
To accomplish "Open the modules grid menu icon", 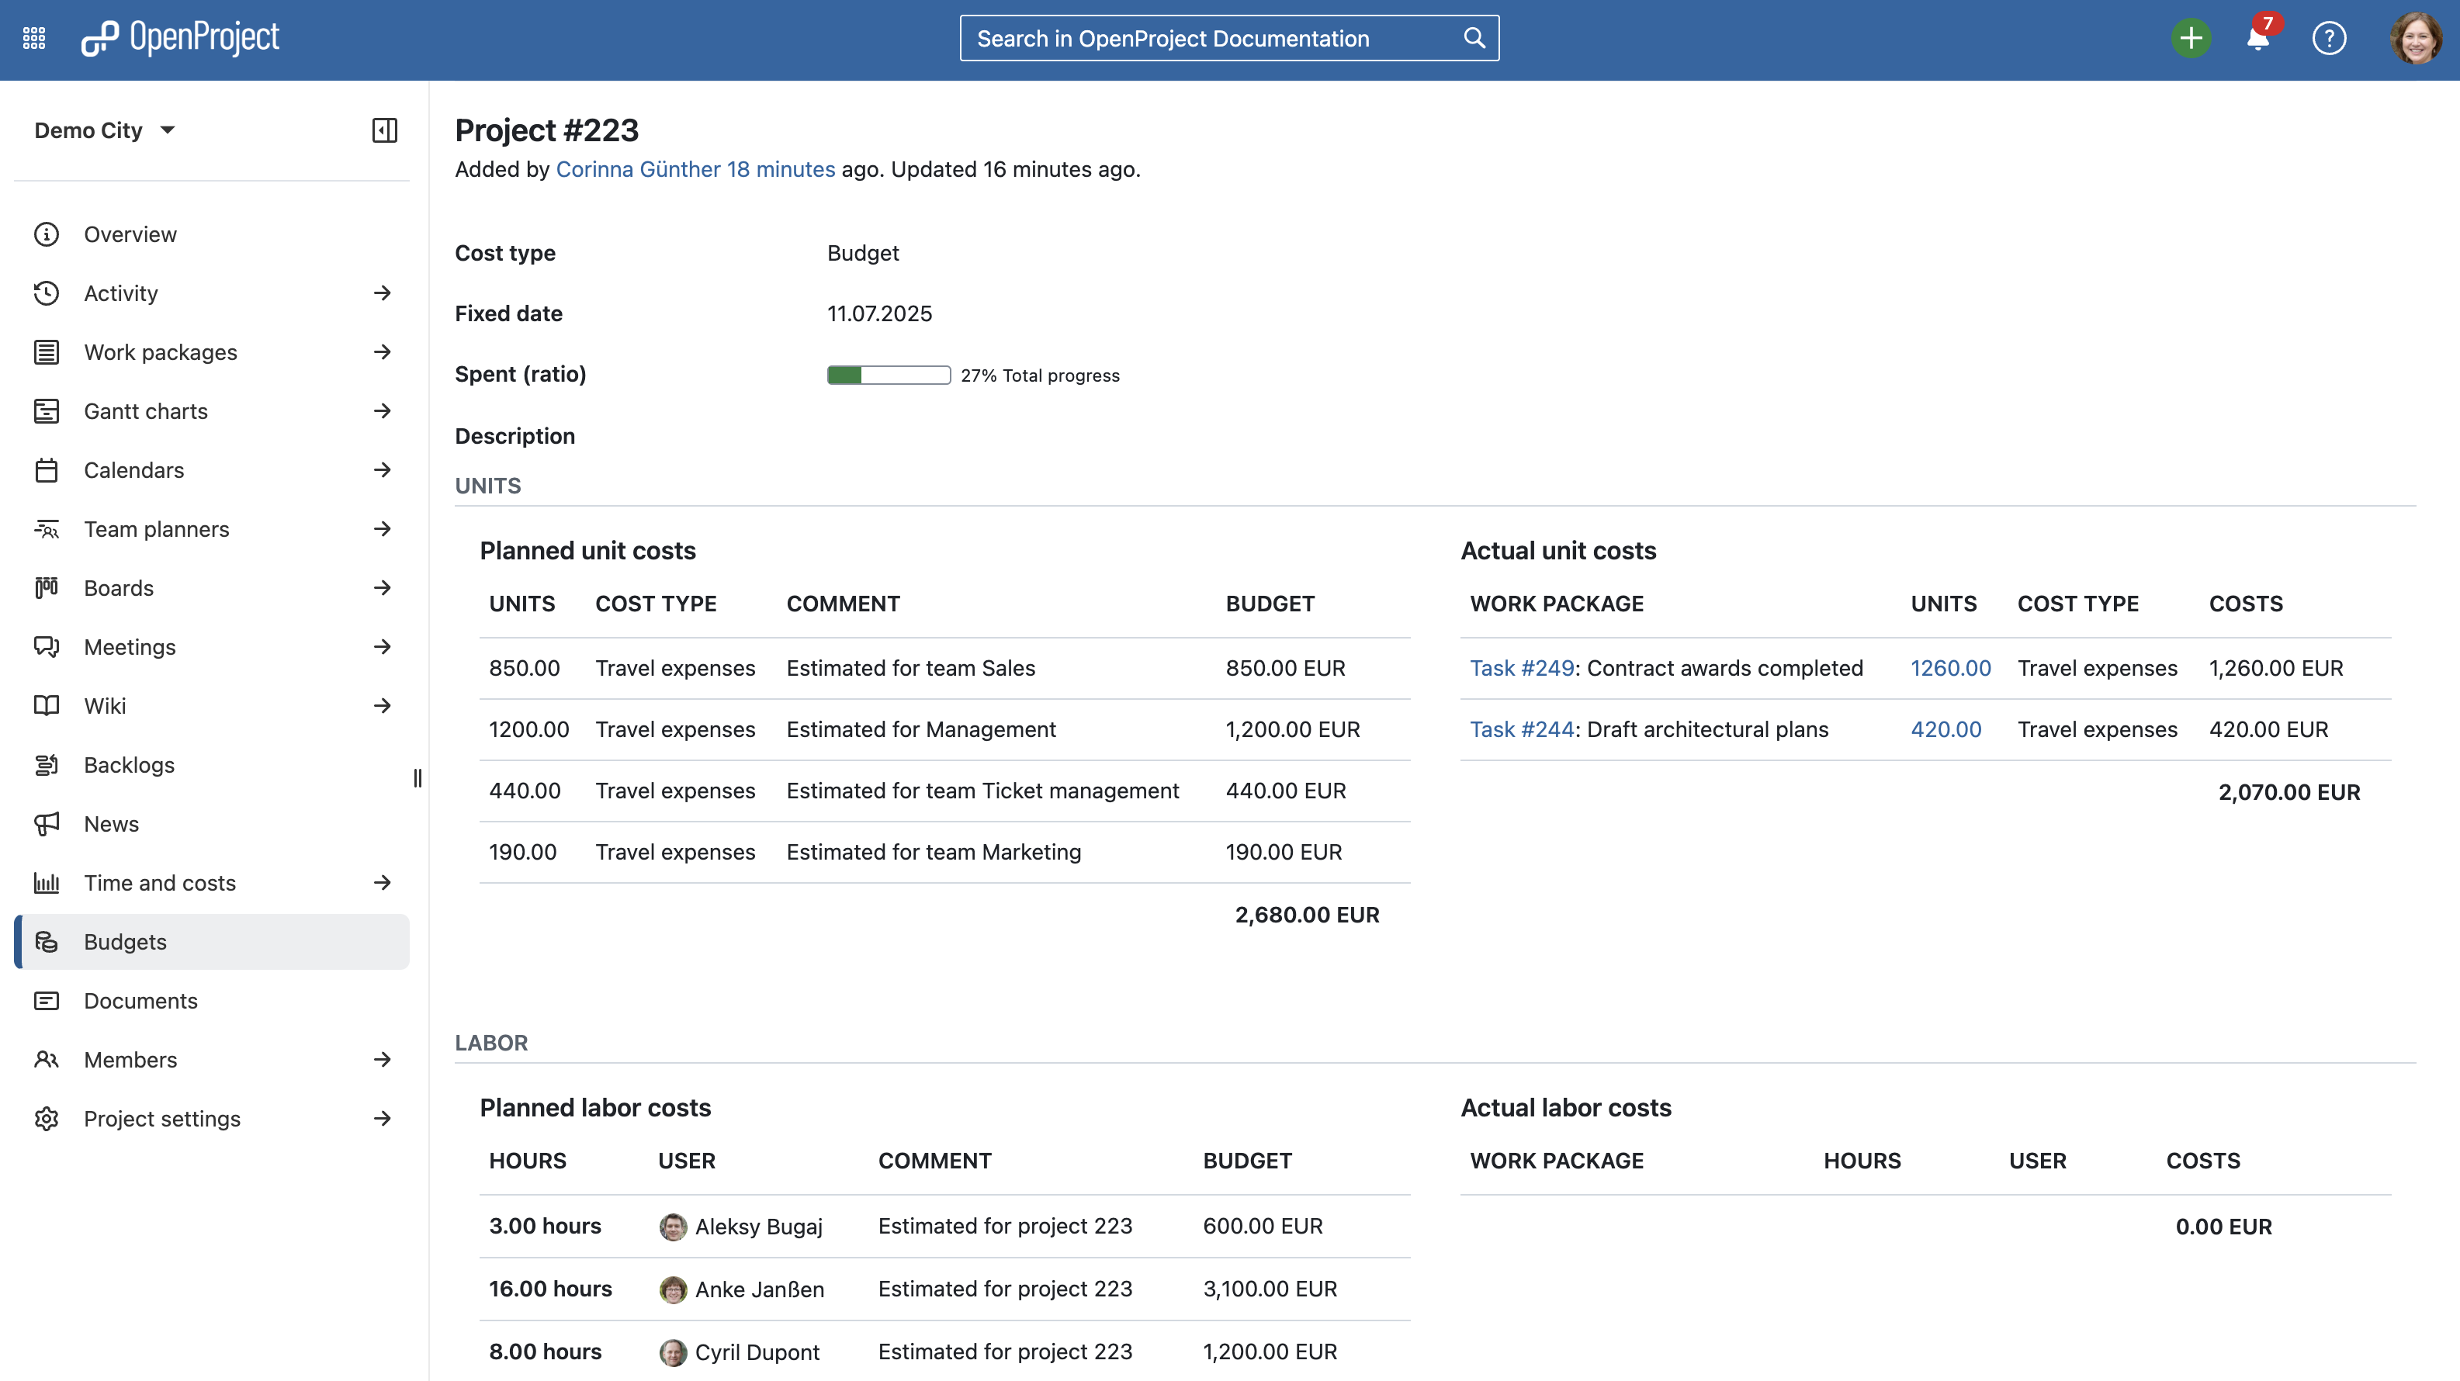I will 34,38.
